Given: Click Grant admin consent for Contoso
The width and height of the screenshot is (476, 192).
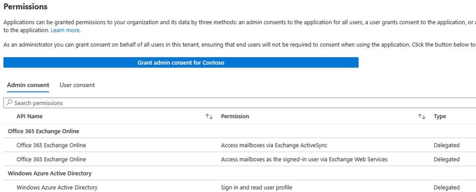Looking at the screenshot, I should tap(181, 62).
